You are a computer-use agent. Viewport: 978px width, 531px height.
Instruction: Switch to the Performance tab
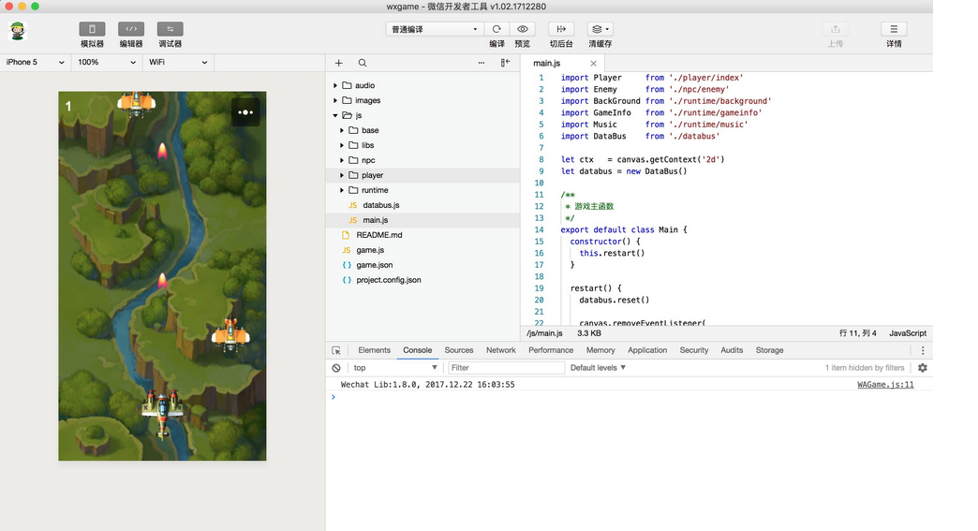551,350
